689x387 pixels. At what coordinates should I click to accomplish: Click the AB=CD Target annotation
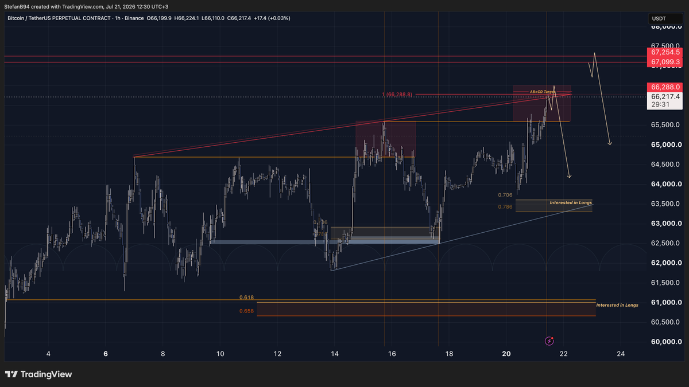pos(542,92)
